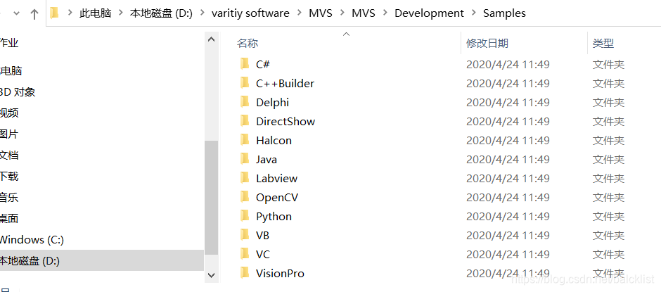Click the VC folder icon
The width and height of the screenshot is (661, 292).
[245, 254]
